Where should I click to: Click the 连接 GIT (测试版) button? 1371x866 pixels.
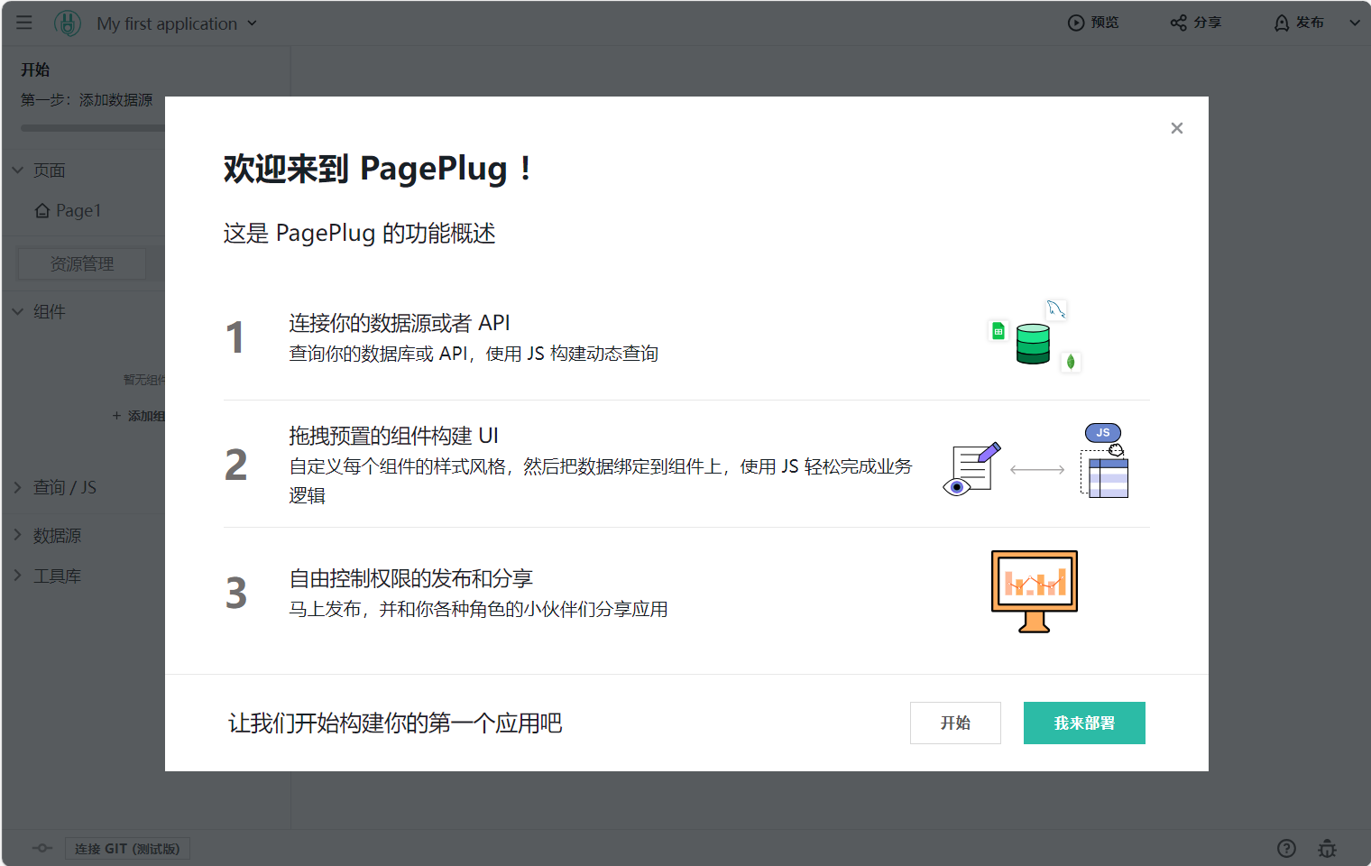[x=127, y=849]
